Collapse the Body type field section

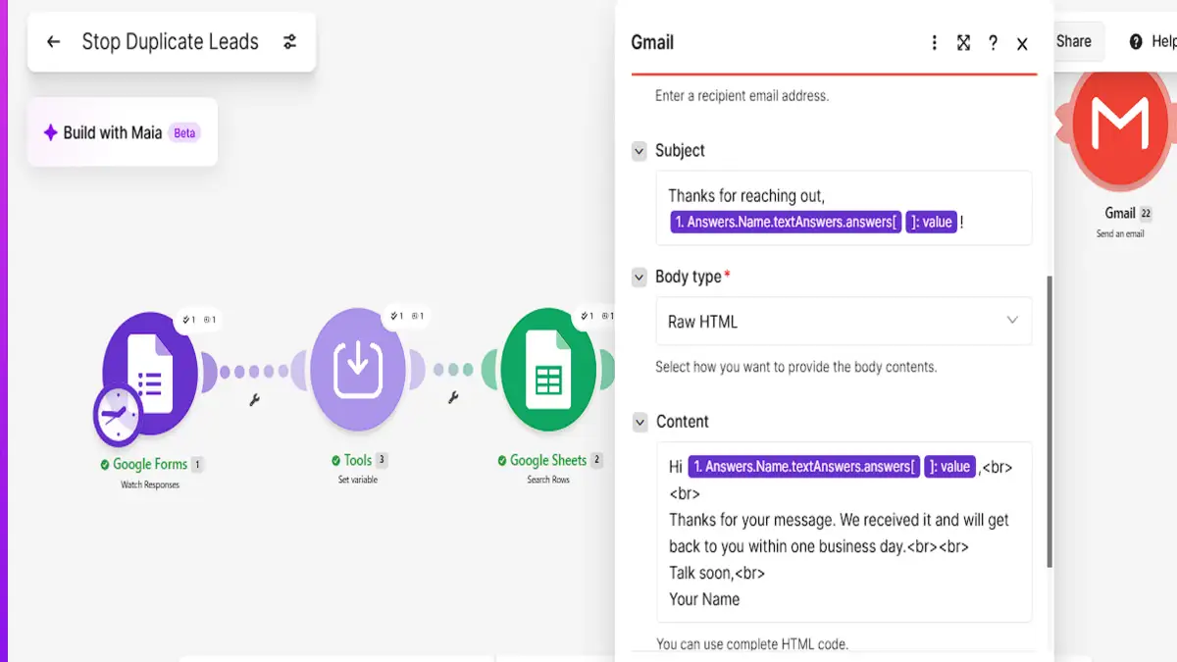pyautogui.click(x=640, y=278)
